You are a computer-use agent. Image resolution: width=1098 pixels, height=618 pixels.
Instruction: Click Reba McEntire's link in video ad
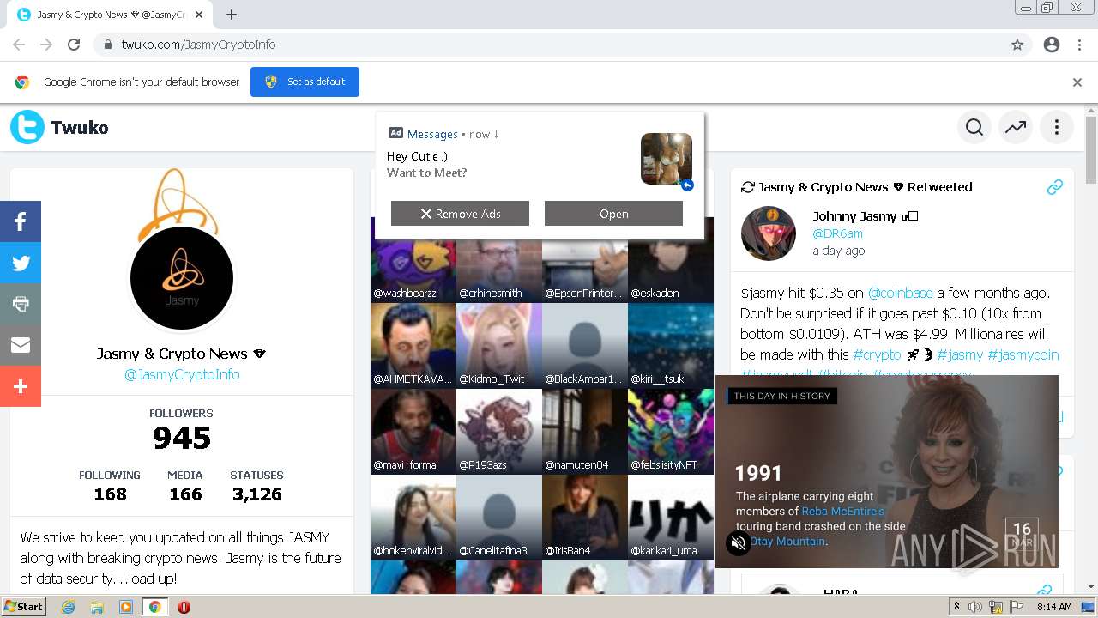click(843, 512)
